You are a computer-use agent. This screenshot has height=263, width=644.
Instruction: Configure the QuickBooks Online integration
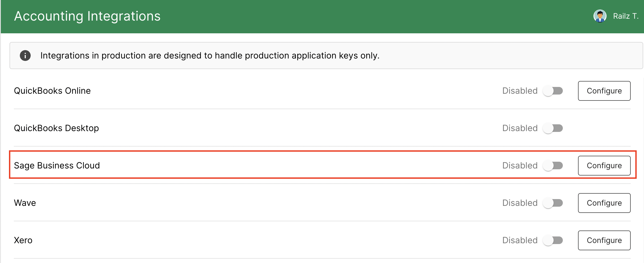click(604, 91)
